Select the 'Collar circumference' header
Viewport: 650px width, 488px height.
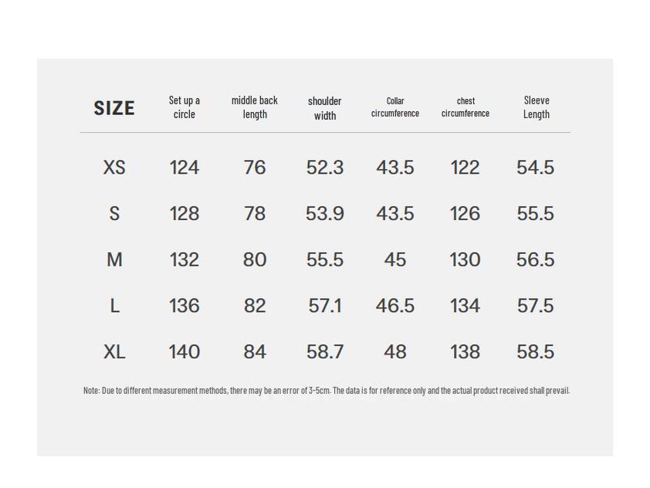coord(395,107)
